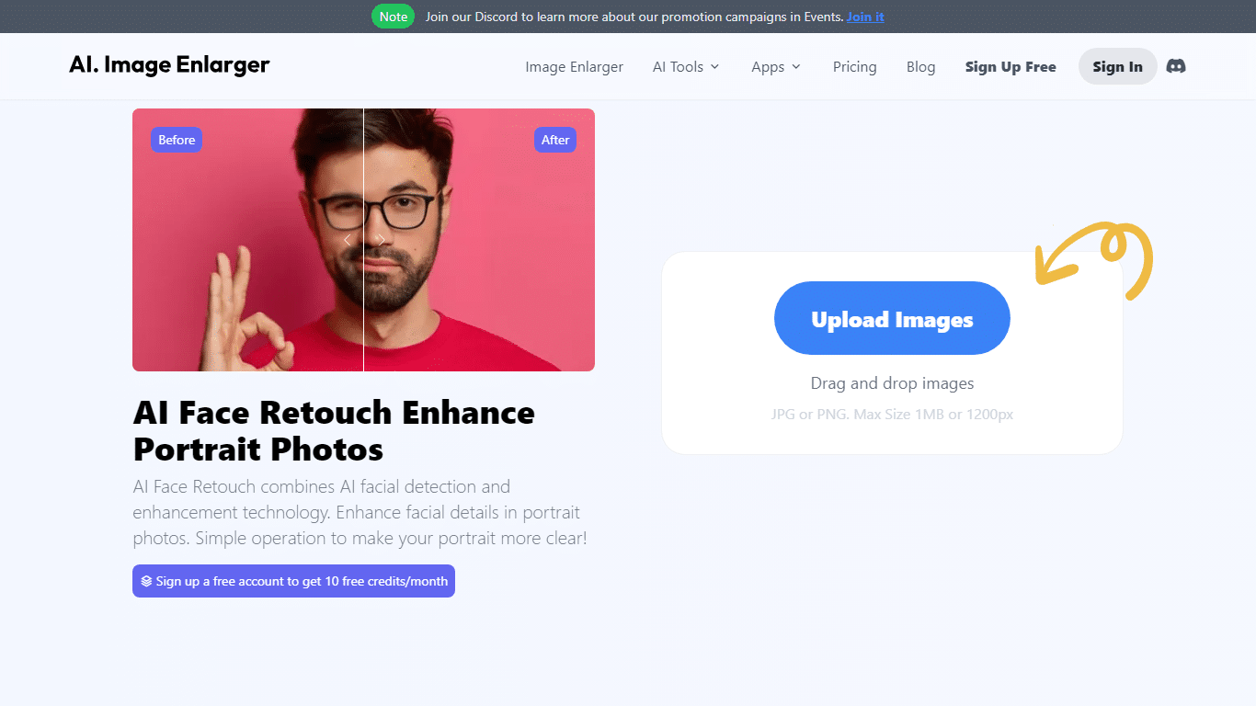This screenshot has width=1256, height=706.
Task: Click the 'Drag and drop images' text
Action: pos(892,383)
